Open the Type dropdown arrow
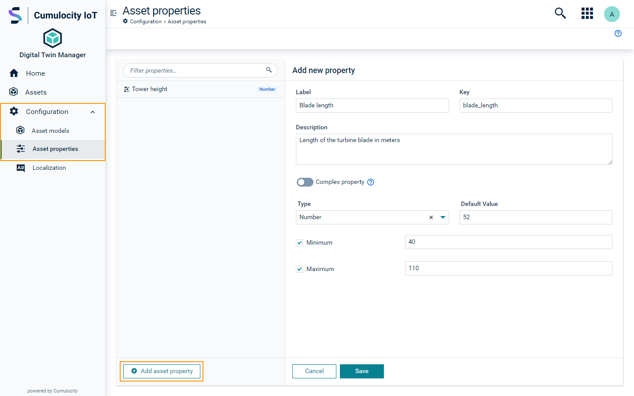Screen dimensions: 634x396 click(x=443, y=217)
